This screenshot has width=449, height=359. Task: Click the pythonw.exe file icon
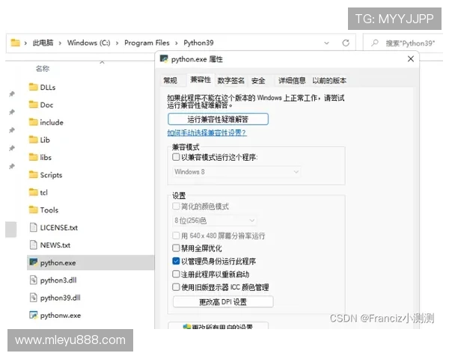point(34,315)
